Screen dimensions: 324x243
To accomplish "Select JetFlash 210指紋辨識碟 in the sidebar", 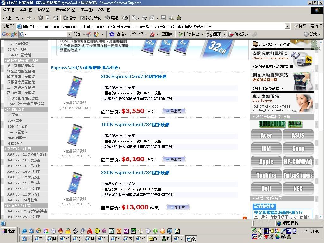I will click(x=27, y=154).
